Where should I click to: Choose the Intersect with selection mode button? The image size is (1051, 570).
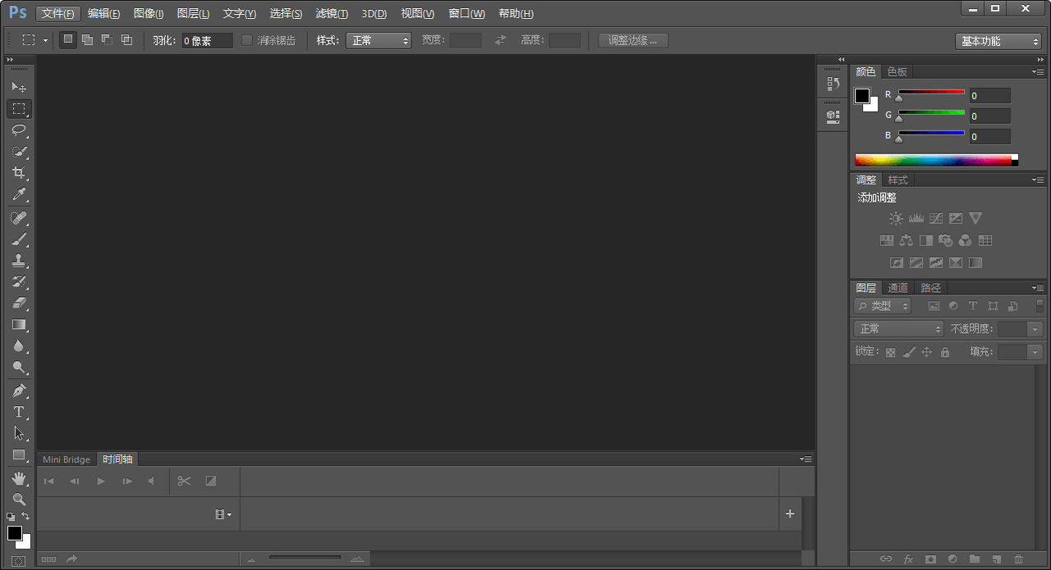126,39
